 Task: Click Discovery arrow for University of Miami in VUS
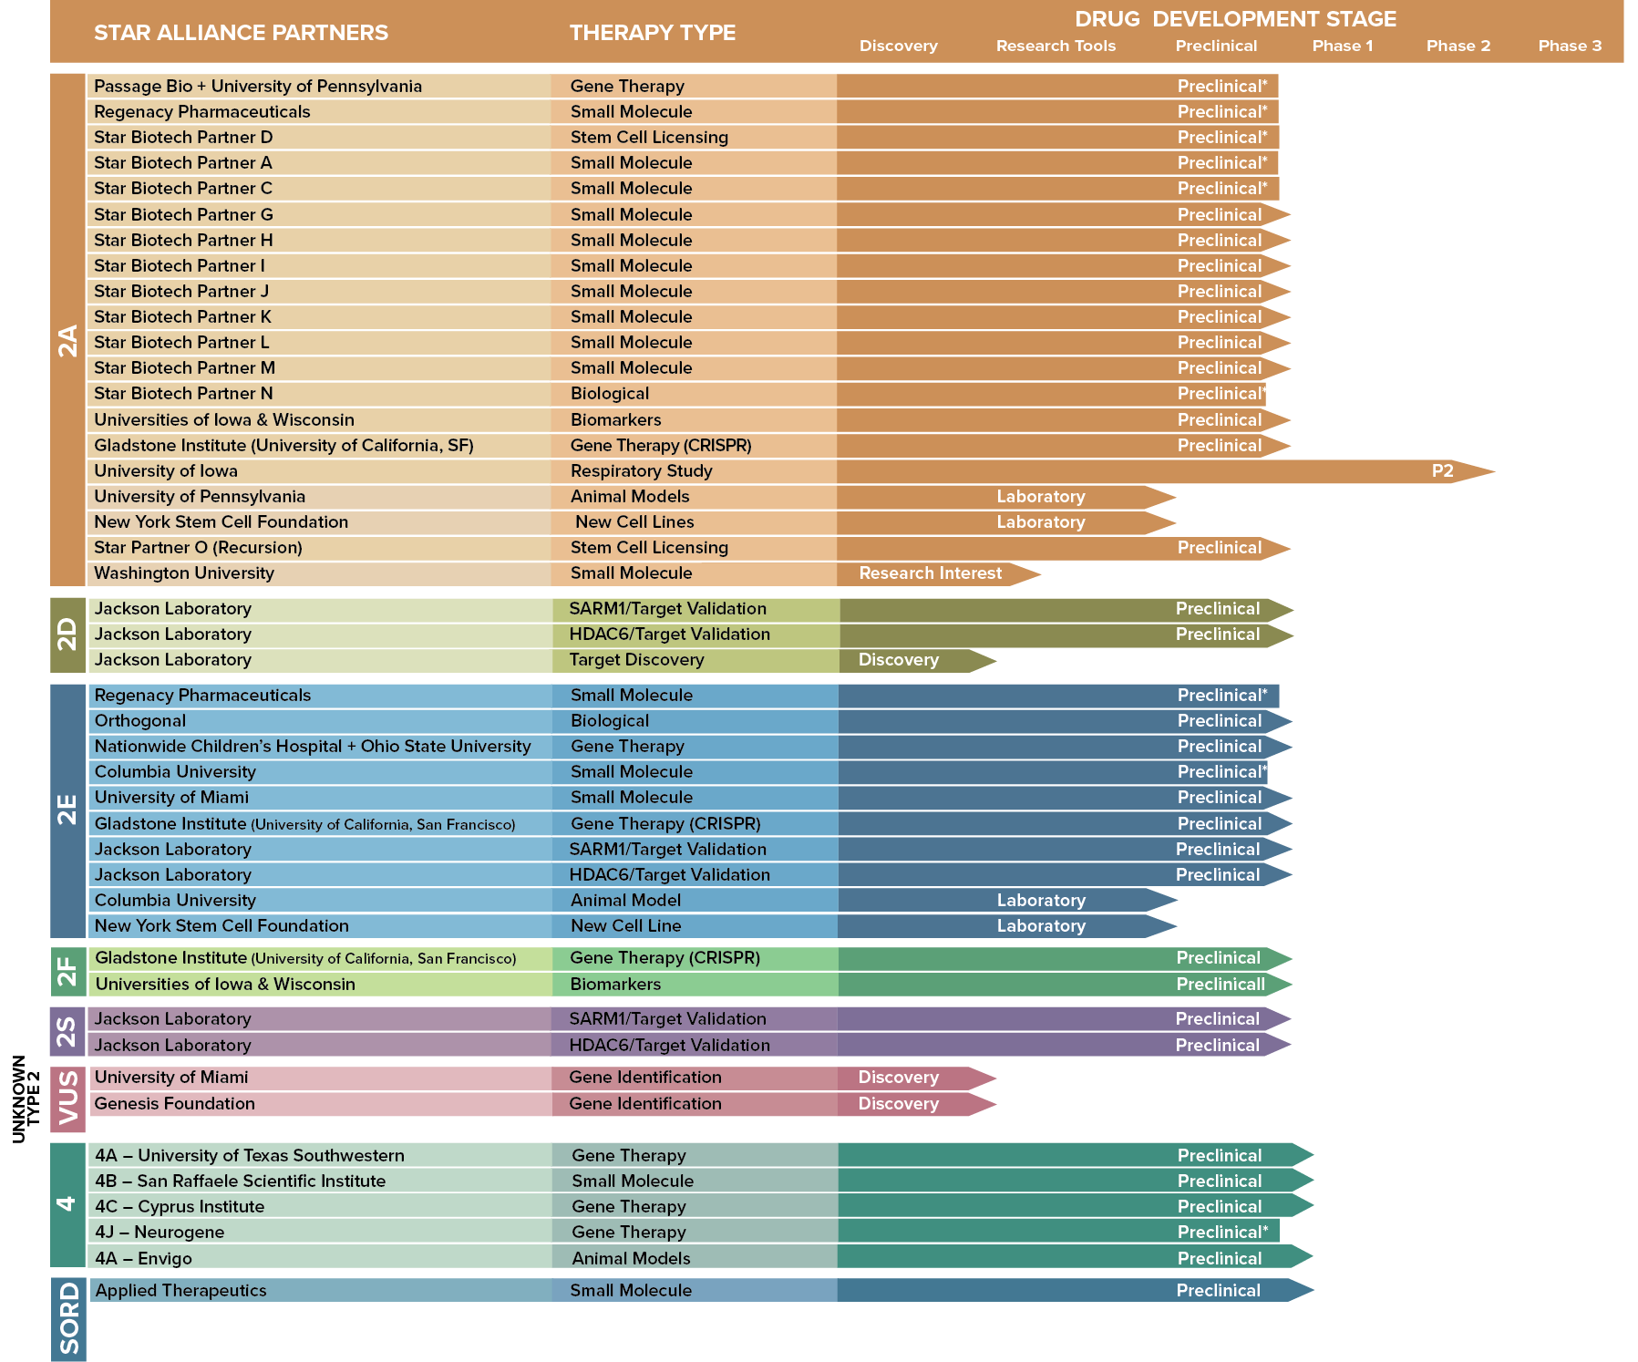(917, 1078)
